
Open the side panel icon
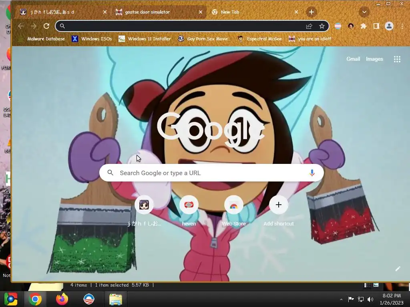coord(376,26)
